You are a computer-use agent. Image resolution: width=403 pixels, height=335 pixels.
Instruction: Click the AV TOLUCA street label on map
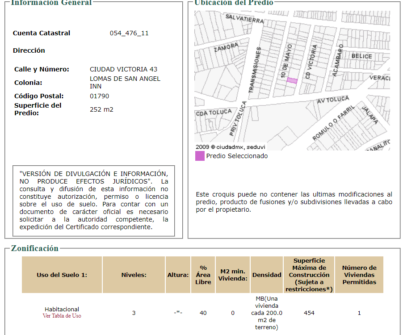[x=333, y=100]
